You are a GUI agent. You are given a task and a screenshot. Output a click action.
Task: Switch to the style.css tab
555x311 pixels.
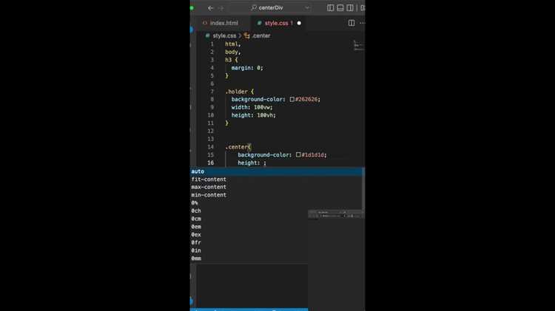tap(275, 23)
